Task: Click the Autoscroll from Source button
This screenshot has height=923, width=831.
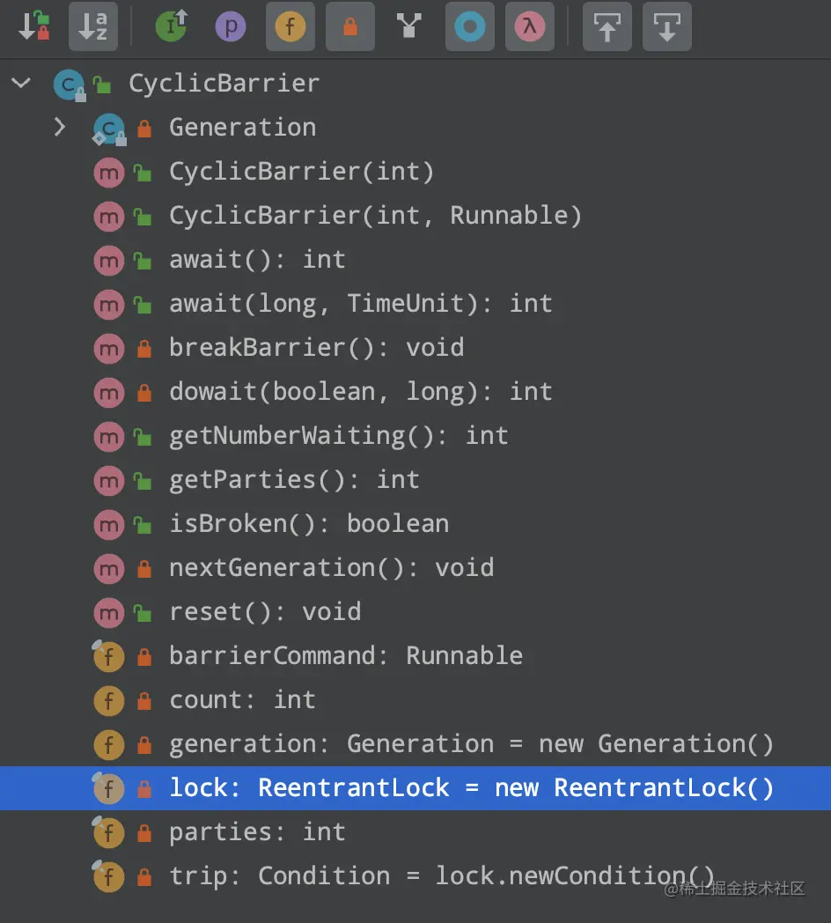Action: coord(666,26)
